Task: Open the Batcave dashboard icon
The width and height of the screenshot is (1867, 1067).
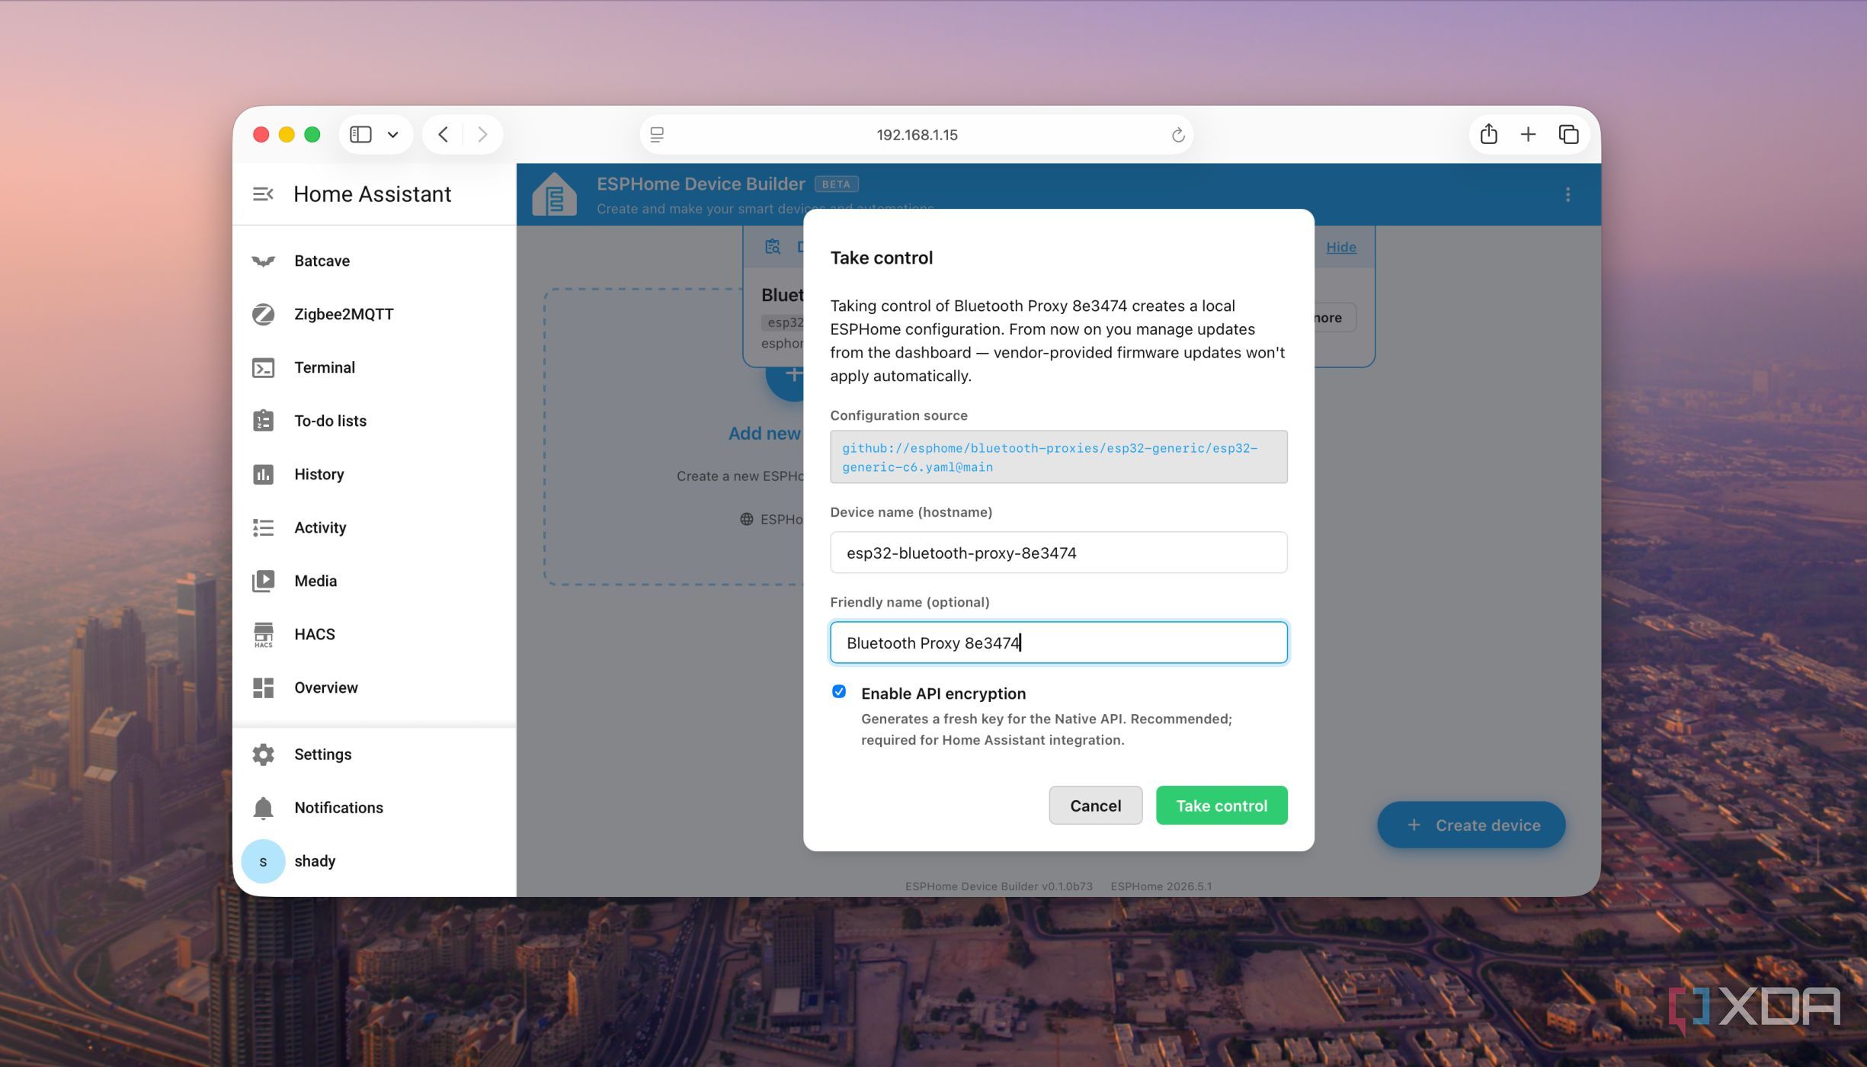Action: pyautogui.click(x=263, y=261)
